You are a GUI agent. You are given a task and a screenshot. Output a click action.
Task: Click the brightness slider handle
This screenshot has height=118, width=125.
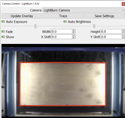tap(94, 26)
